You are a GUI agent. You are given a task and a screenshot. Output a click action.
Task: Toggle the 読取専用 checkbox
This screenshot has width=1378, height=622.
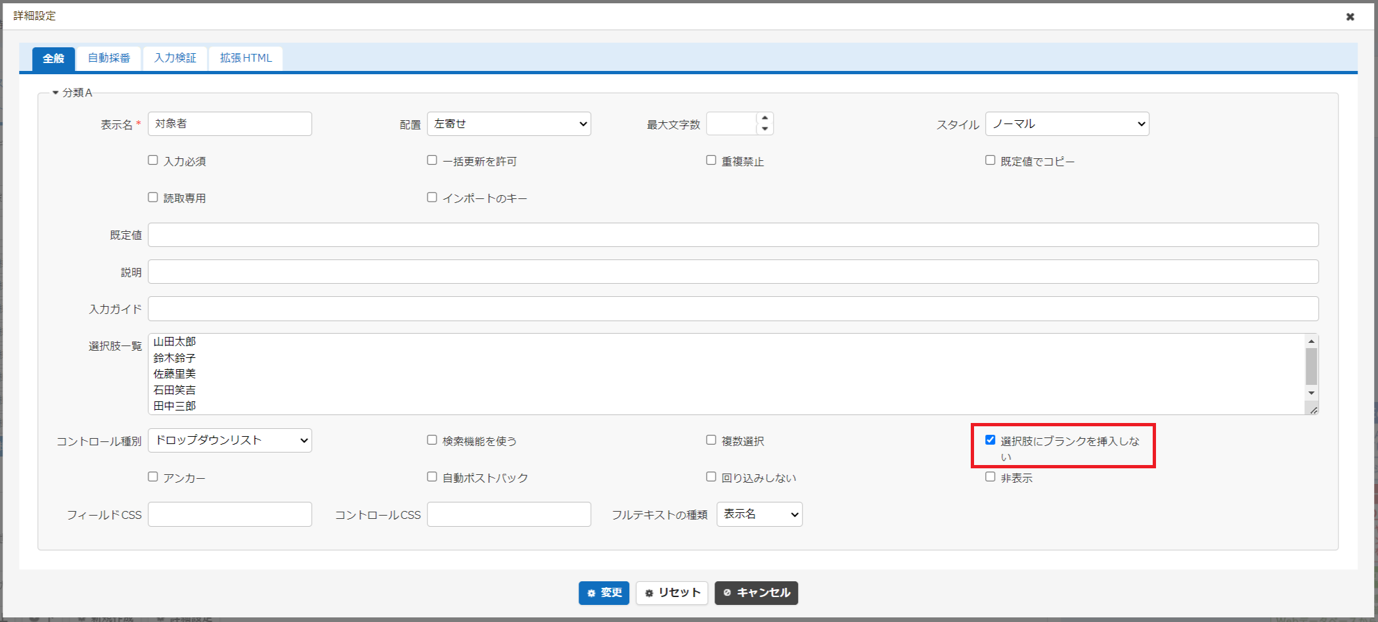[x=153, y=197]
